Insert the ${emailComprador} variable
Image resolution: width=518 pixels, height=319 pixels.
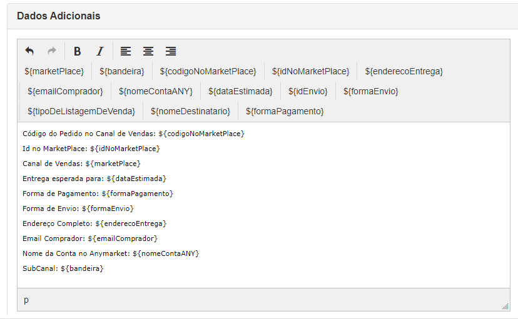point(65,91)
